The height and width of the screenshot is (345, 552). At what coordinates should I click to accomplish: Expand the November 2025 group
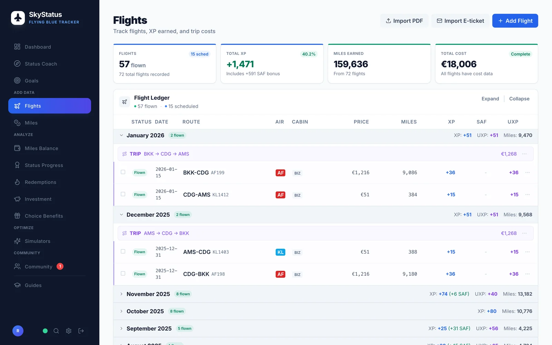tap(121, 294)
